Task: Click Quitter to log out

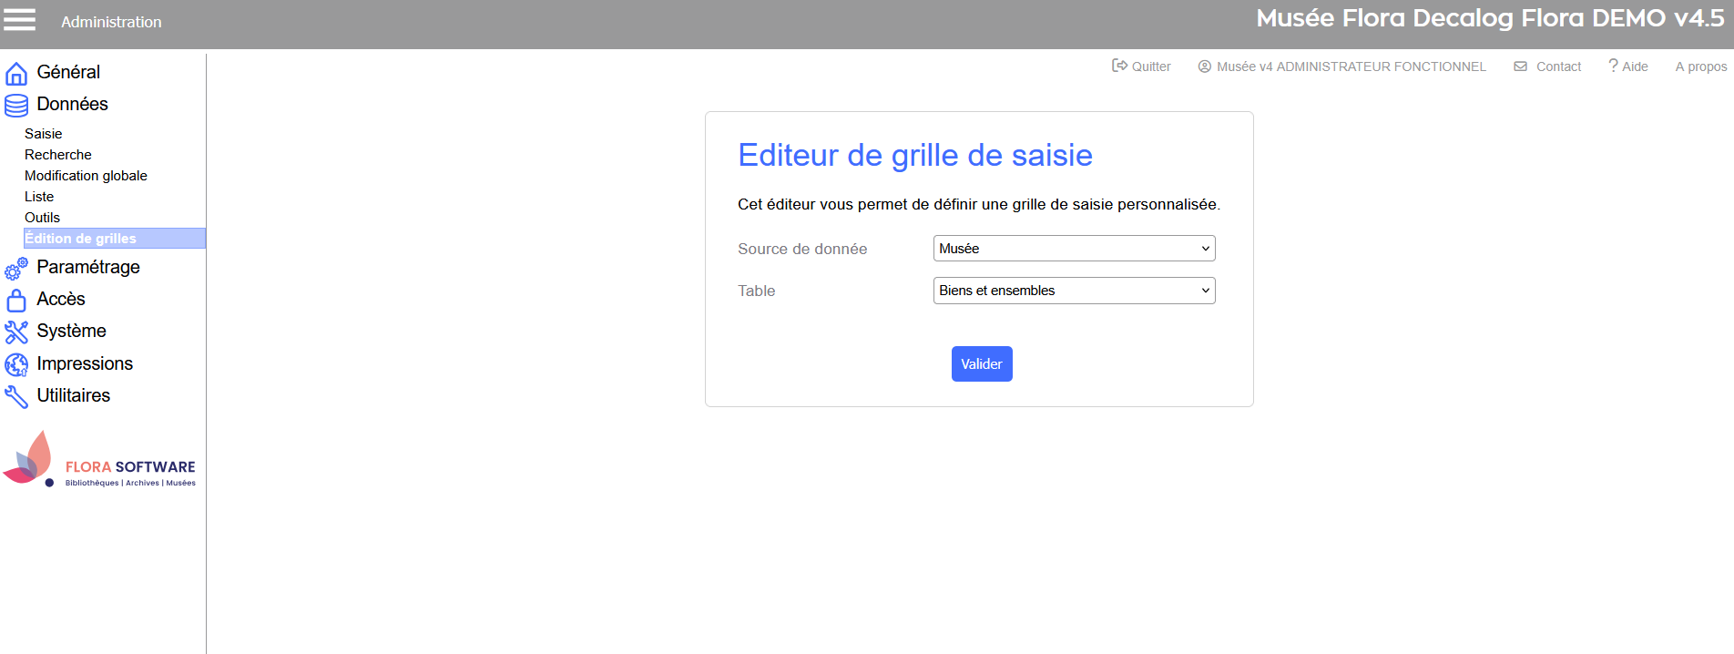Action: [1142, 66]
